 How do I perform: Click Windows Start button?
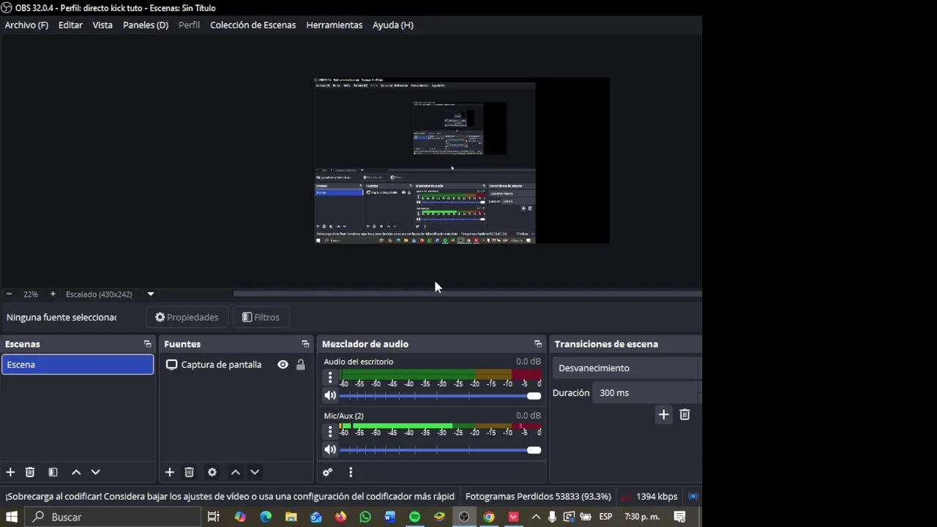(12, 517)
